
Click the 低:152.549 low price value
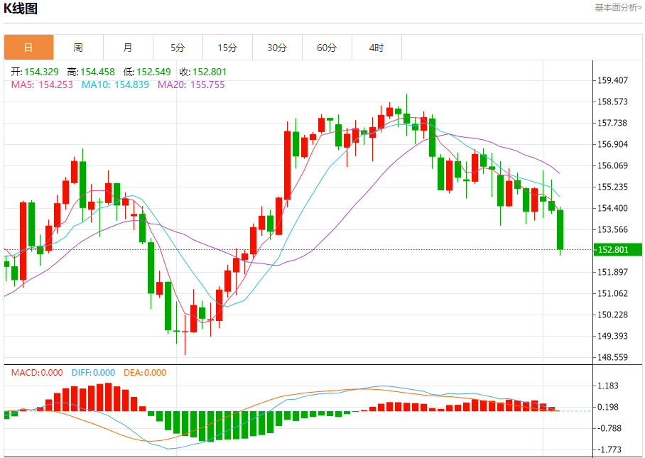pos(147,72)
